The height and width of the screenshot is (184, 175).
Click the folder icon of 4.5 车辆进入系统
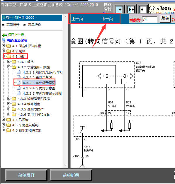click(x=9, y=125)
